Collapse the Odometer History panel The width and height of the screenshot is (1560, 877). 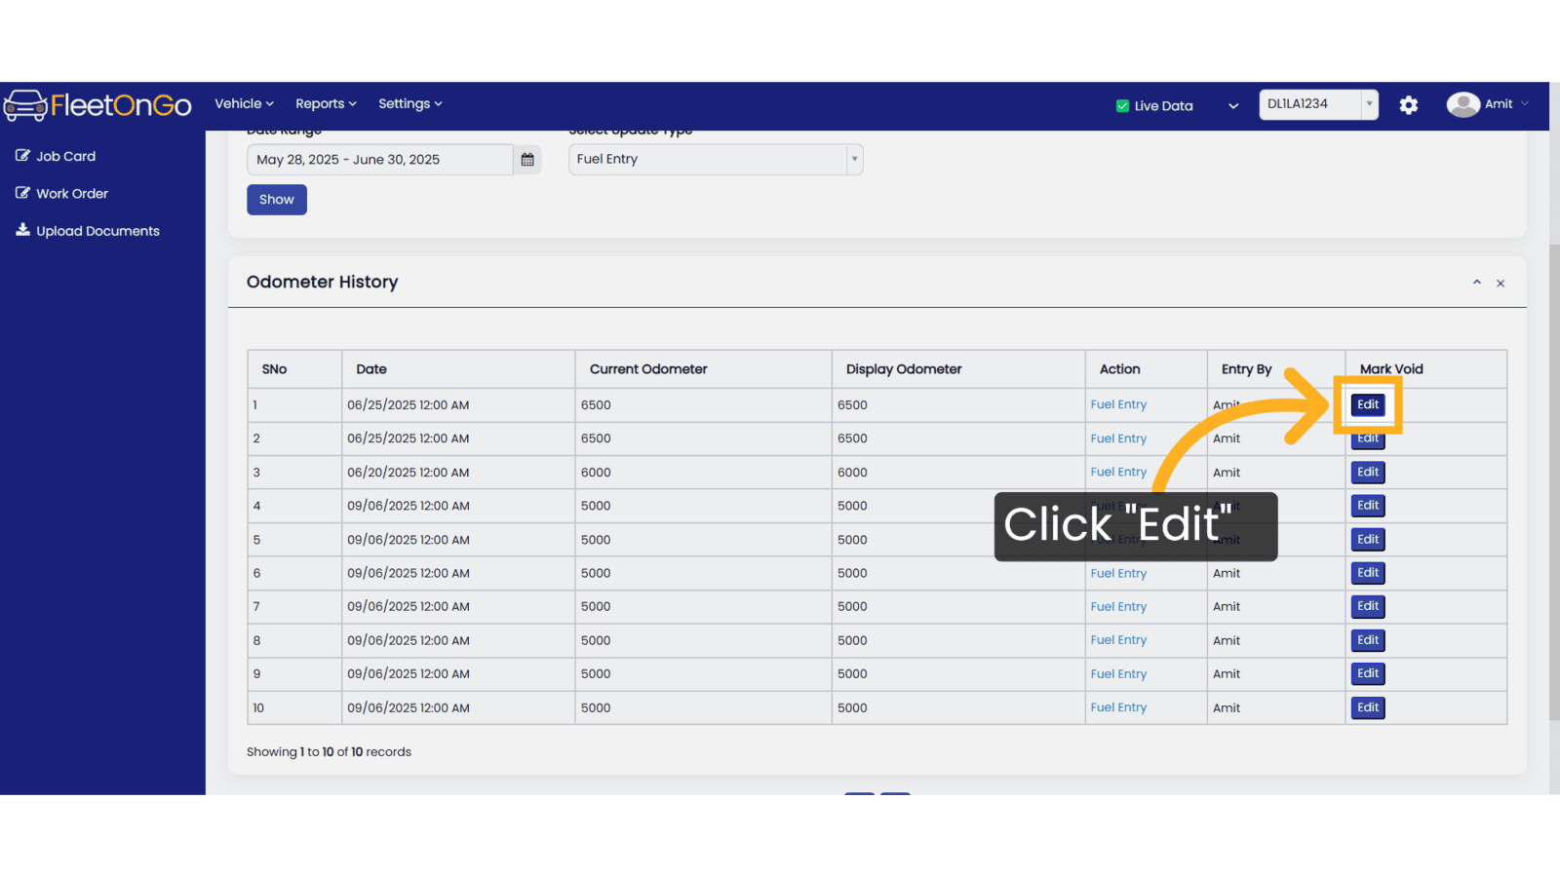tap(1477, 283)
